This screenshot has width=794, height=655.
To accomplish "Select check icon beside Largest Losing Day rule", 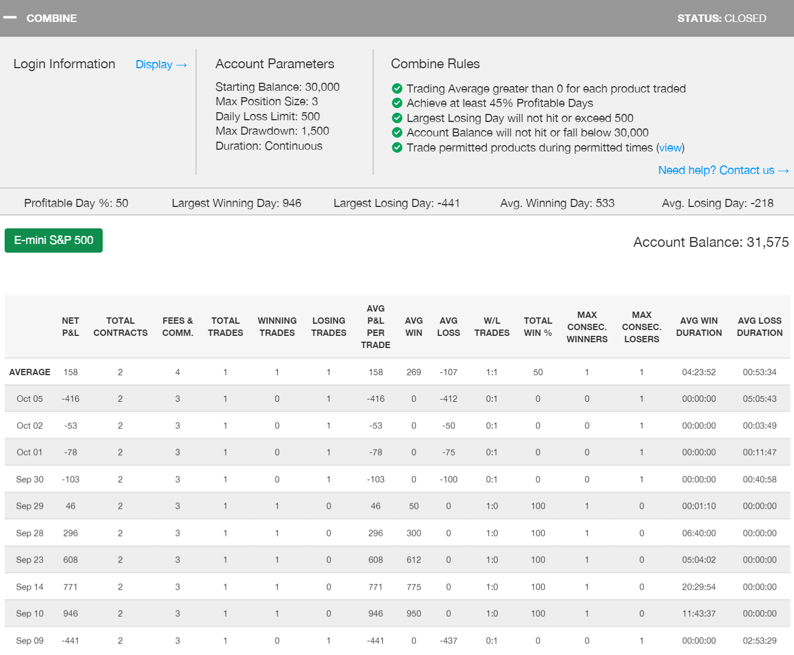I will (397, 118).
